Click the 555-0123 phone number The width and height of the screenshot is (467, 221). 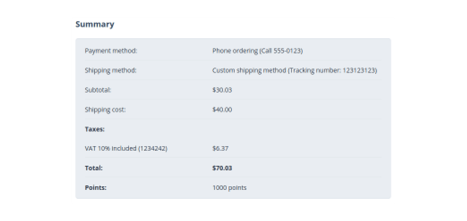[x=289, y=51]
